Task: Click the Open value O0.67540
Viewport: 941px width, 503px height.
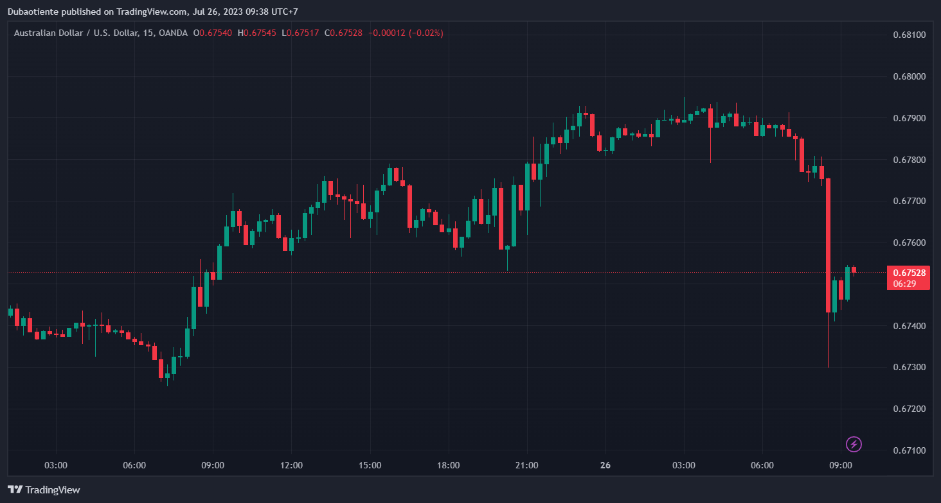Action: (x=213, y=33)
